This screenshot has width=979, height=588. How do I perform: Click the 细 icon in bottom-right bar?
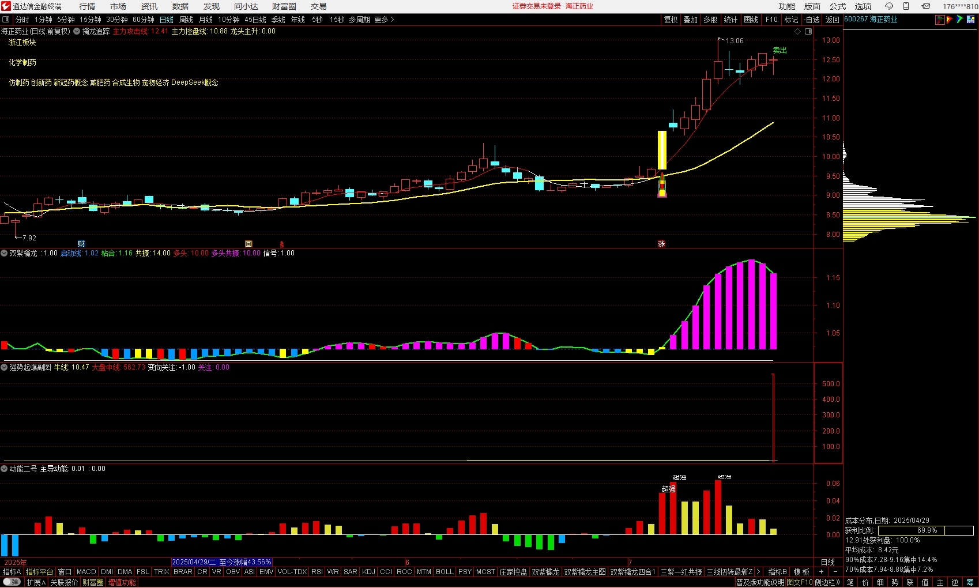pyautogui.click(x=880, y=582)
